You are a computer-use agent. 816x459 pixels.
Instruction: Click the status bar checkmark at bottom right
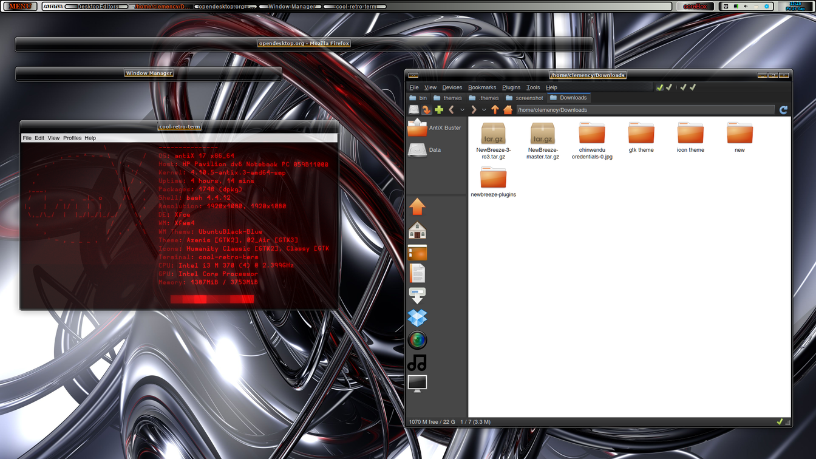780,421
